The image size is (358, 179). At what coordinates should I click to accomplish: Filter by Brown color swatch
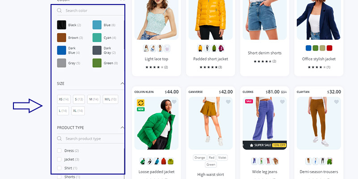(62, 38)
